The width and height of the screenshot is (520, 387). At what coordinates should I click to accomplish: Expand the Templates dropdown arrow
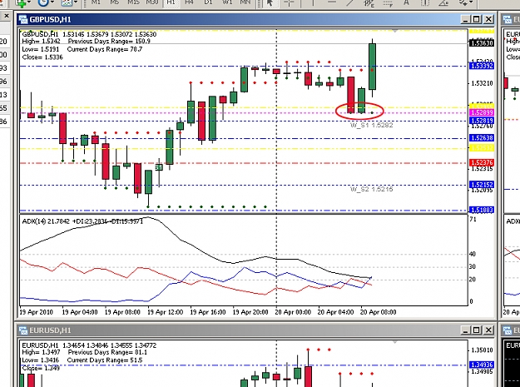(76, 2)
